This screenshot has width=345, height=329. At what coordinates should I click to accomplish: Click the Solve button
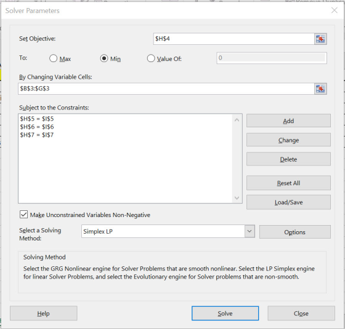[x=225, y=314]
